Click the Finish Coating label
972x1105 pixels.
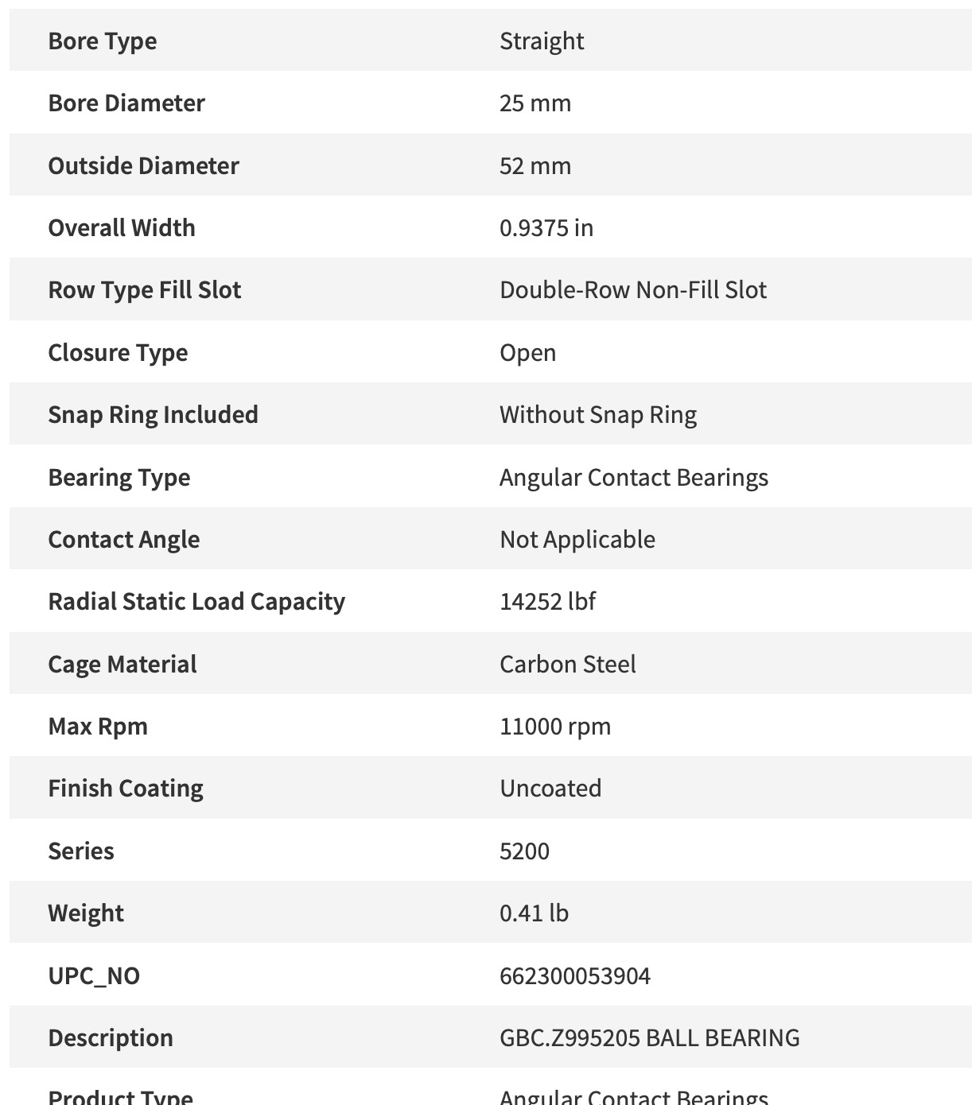(125, 789)
